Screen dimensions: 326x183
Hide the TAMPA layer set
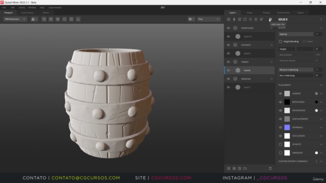tap(228, 62)
